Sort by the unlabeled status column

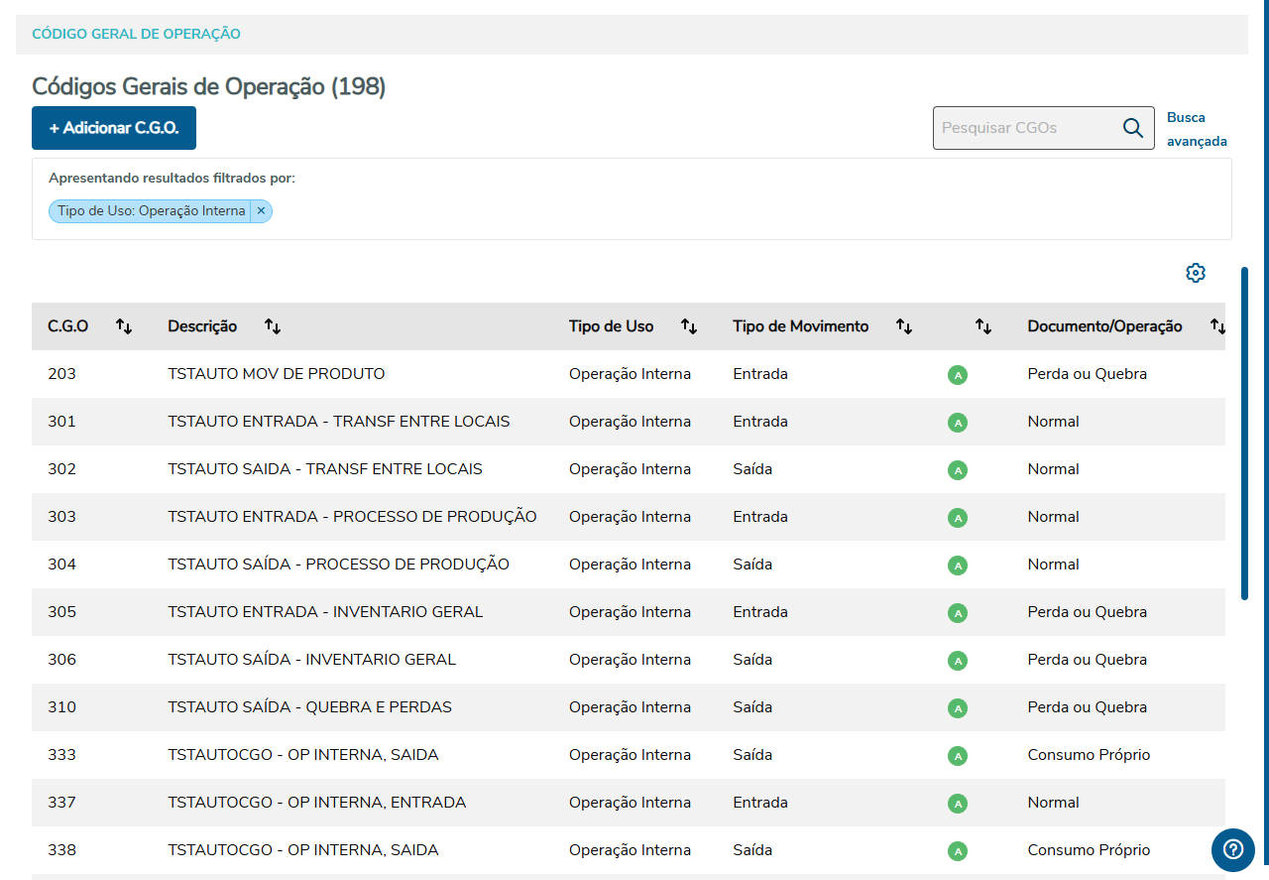(983, 326)
